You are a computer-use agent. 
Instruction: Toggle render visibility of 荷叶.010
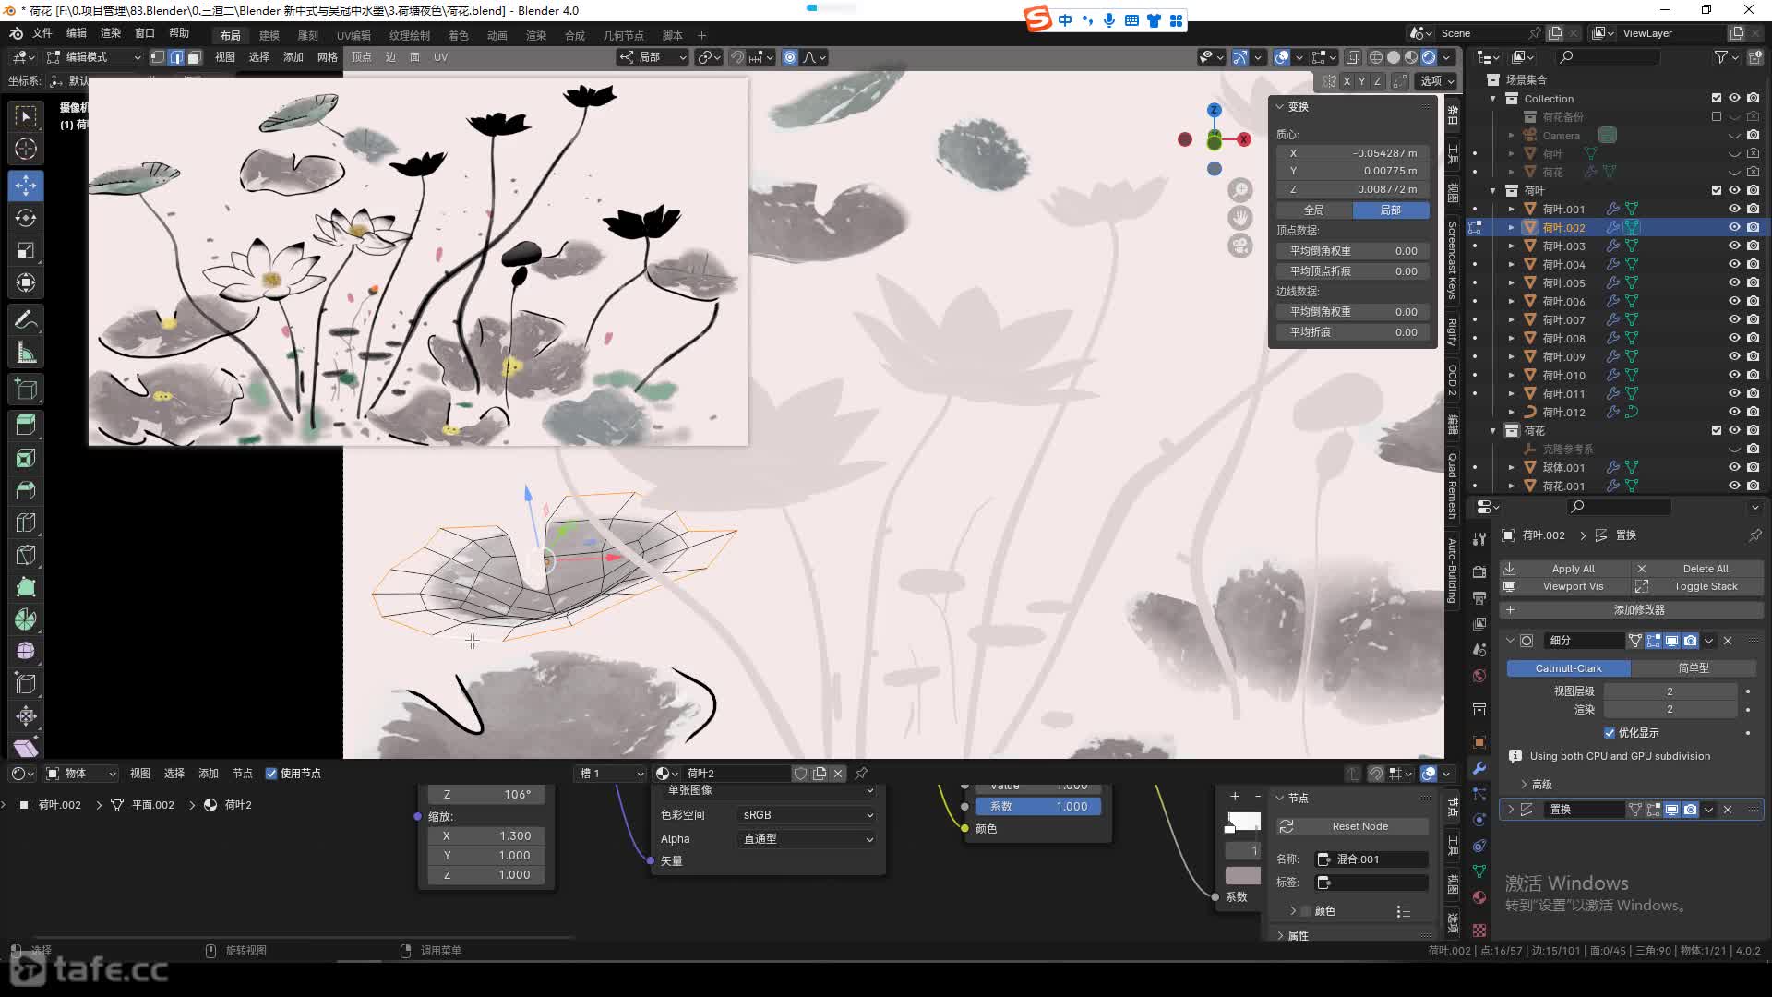point(1753,375)
